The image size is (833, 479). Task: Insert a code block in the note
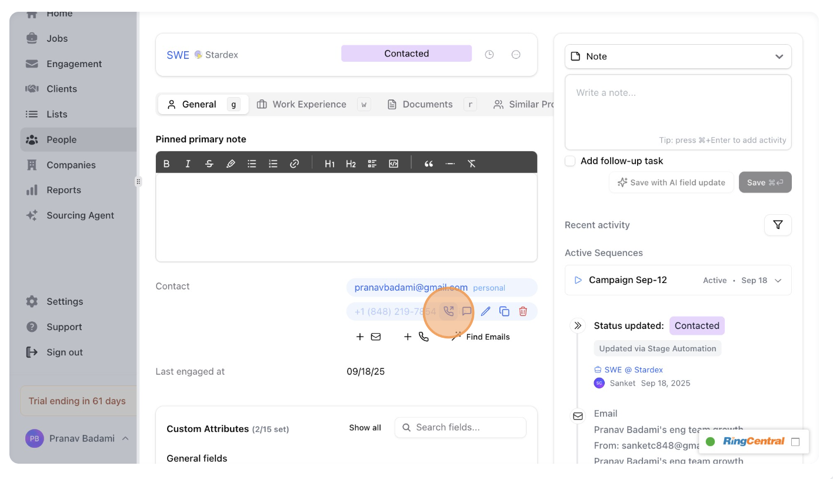tap(394, 164)
